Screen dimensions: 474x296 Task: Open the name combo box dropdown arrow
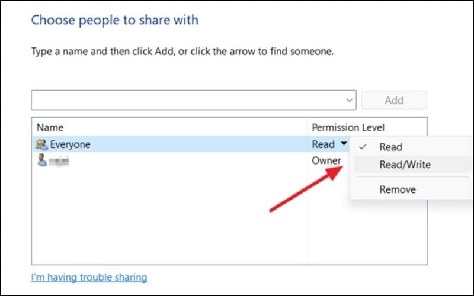(350, 100)
